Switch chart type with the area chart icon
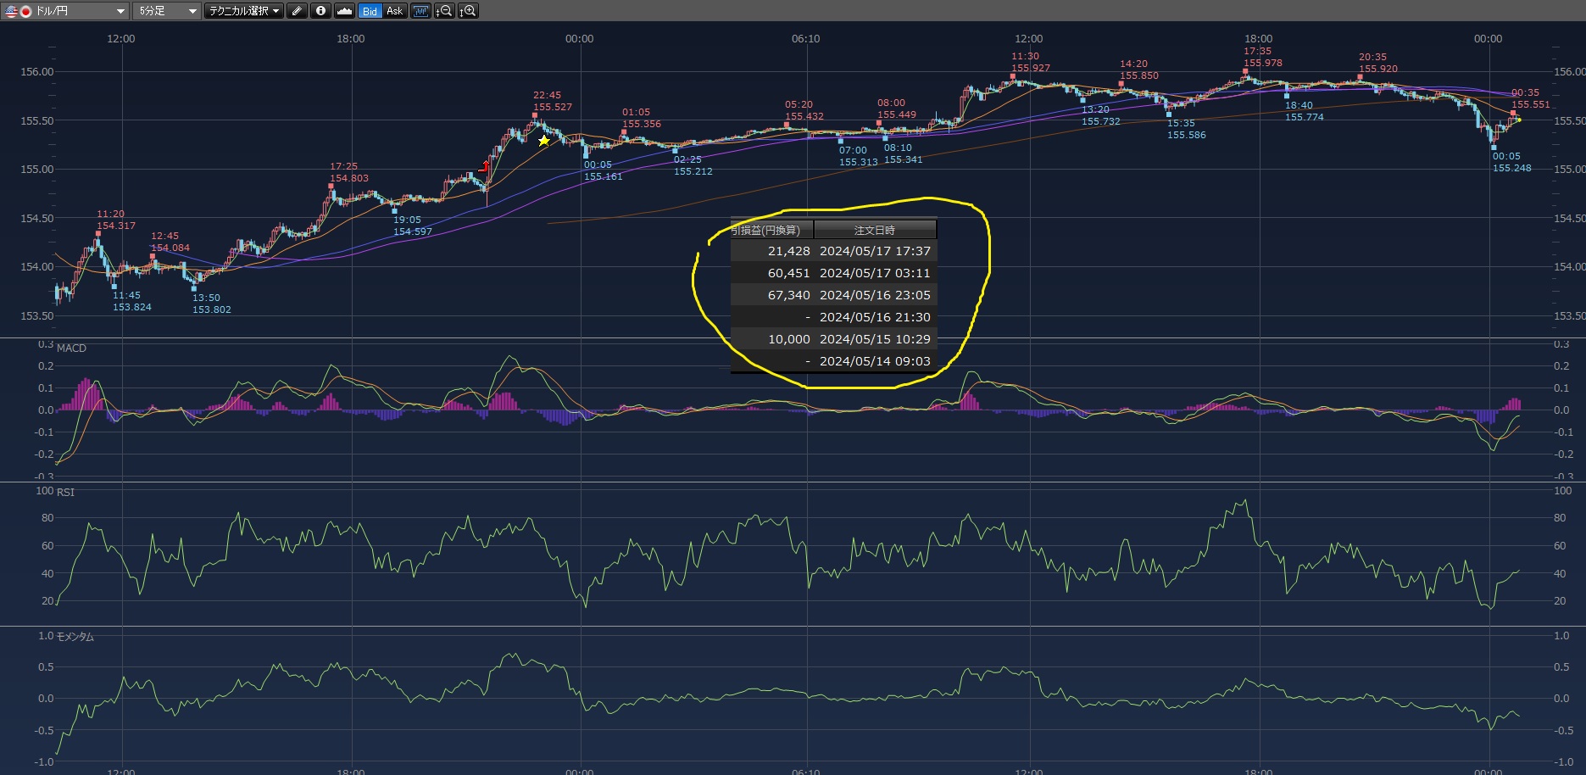This screenshot has height=775, width=1586. [x=344, y=11]
